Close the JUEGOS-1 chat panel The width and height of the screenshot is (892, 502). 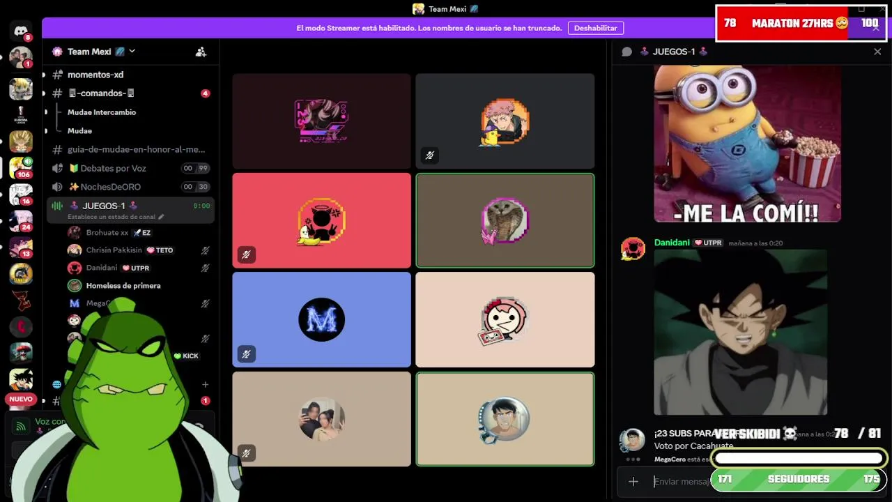point(877,52)
